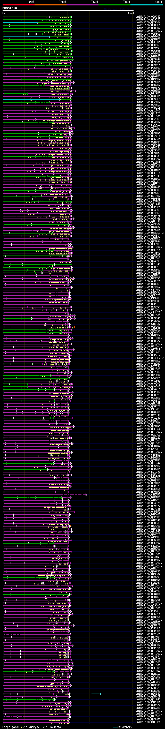Select hit label UniRef100_C6T6W7

pos(148,671)
